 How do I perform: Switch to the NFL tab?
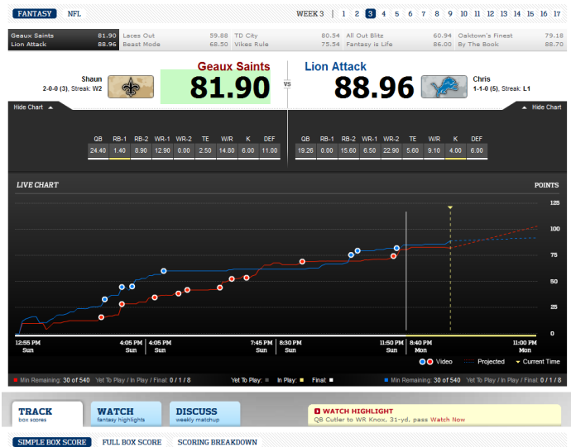coord(74,14)
